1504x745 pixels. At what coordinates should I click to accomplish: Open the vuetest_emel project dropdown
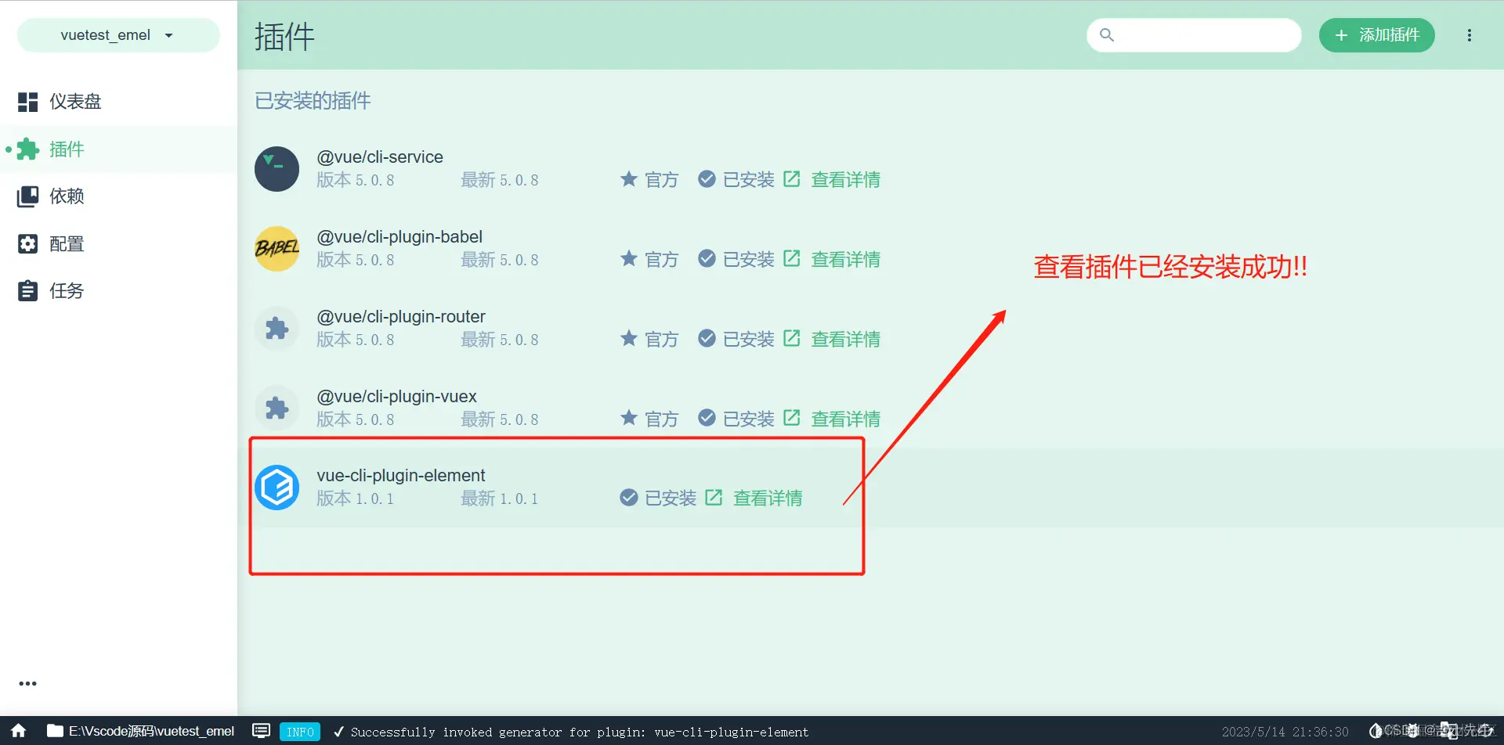118,35
